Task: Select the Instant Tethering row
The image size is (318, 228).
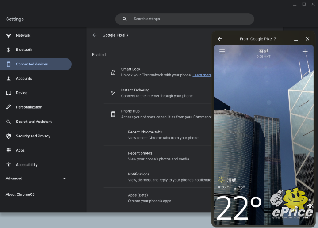Action: click(157, 93)
